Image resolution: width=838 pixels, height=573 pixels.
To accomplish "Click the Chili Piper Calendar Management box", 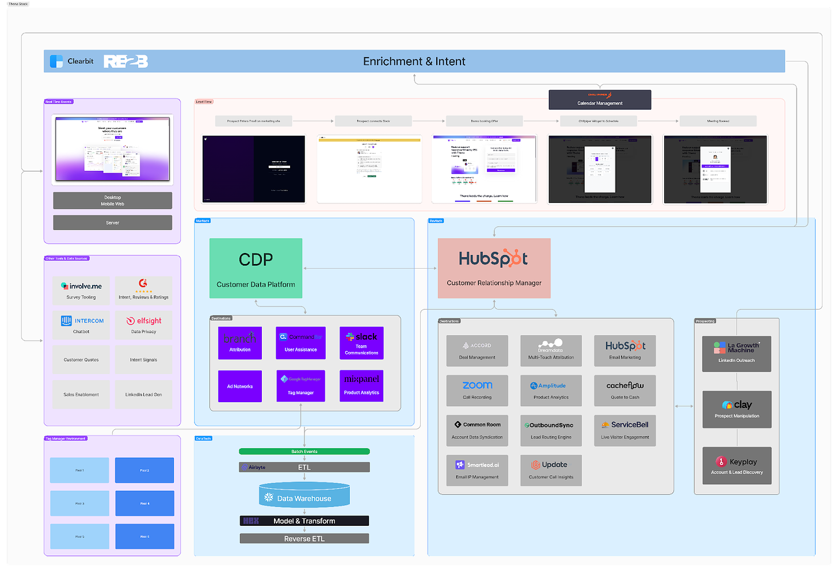I will coord(600,100).
